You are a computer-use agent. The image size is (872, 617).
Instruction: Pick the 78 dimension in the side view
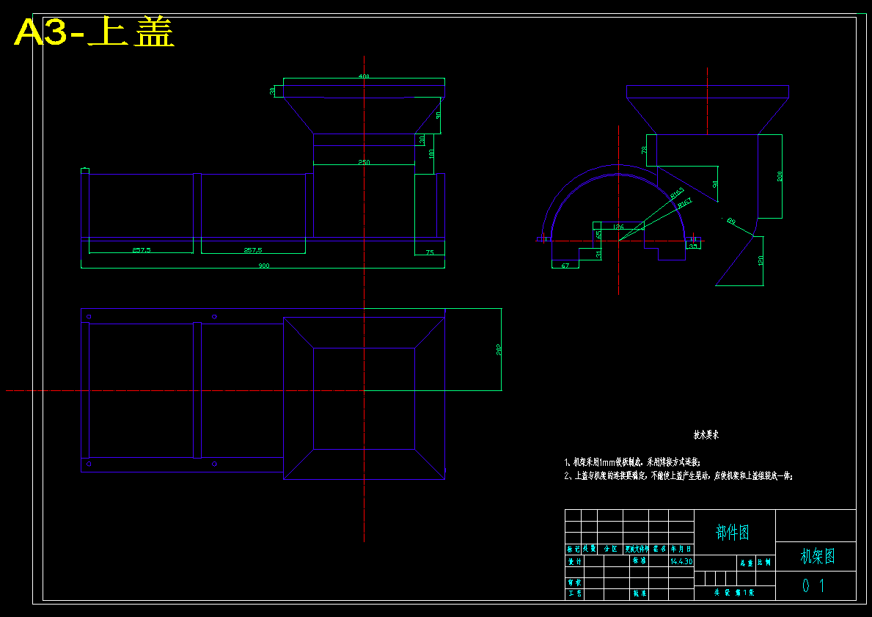644,150
